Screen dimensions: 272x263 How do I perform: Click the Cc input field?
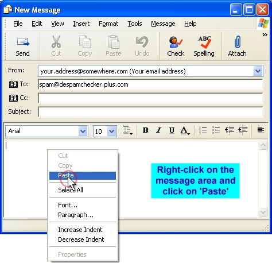click(150, 98)
